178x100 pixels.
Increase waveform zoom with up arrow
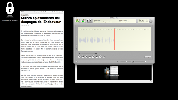click(76, 37)
